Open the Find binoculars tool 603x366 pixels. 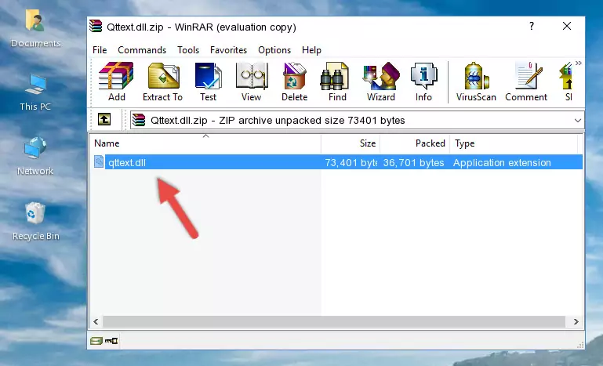click(x=337, y=82)
